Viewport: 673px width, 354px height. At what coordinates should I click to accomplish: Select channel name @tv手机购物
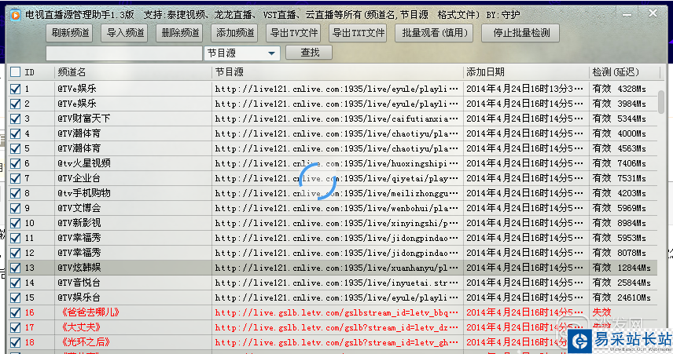pos(83,193)
